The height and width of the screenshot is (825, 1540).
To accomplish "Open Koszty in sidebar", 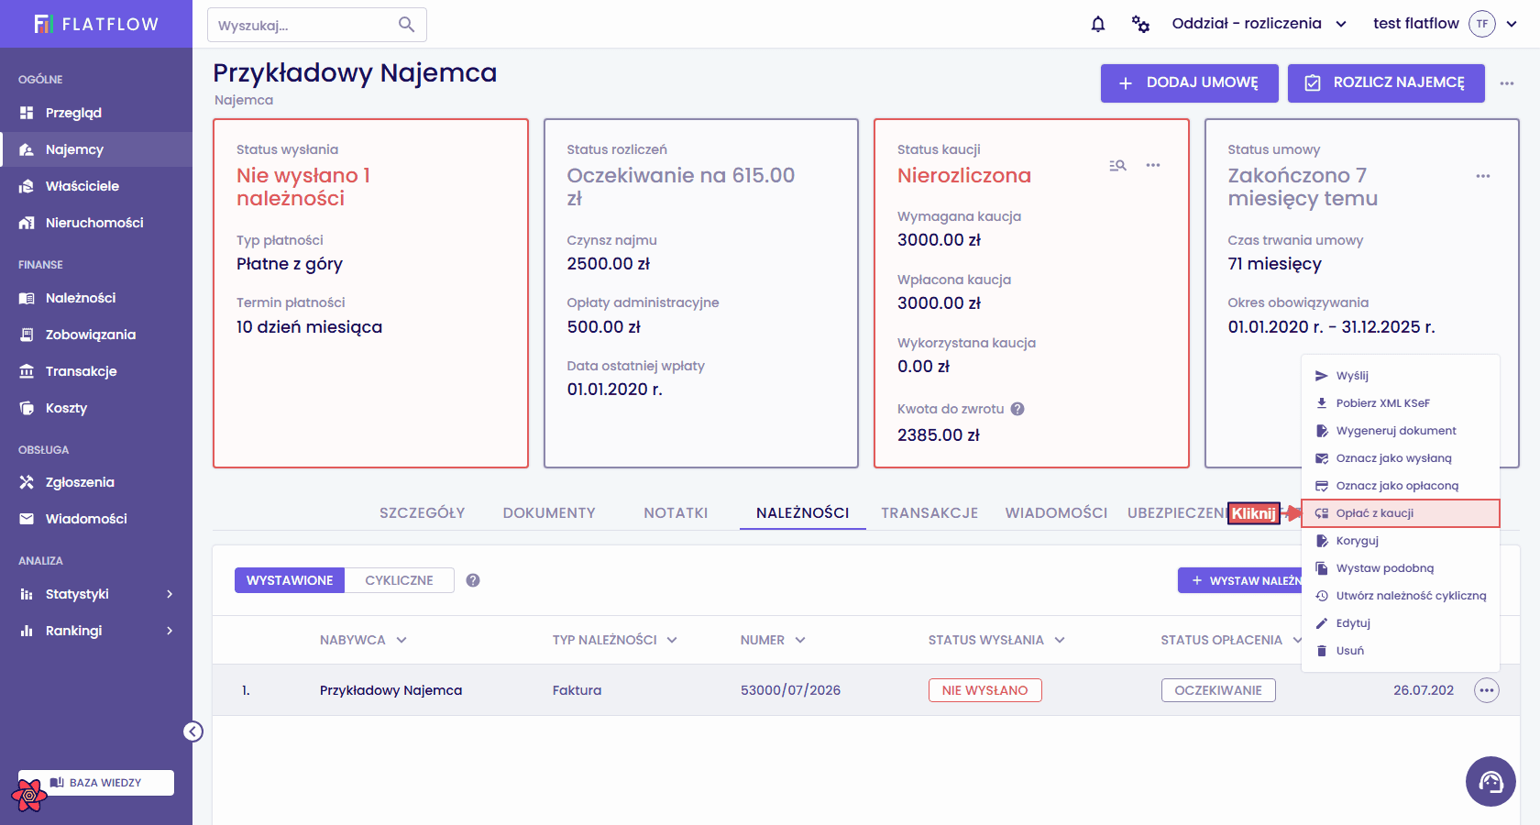I will 96,408.
